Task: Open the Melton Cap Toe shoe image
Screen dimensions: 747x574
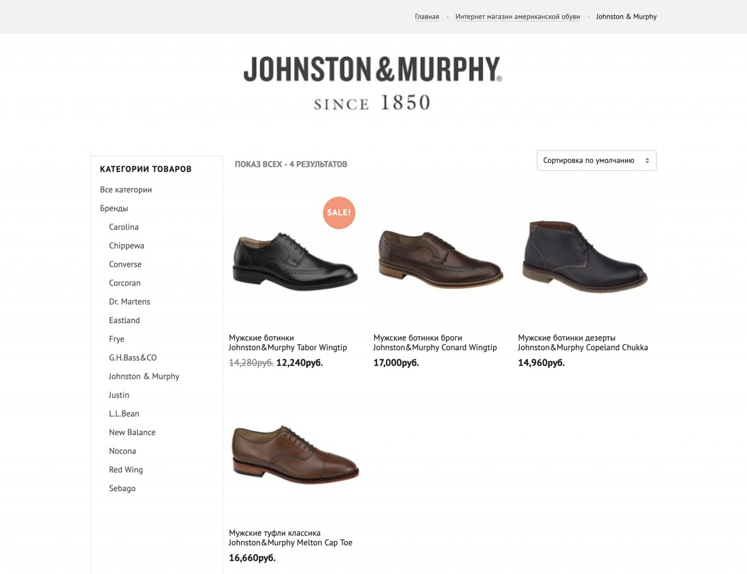Action: [x=295, y=452]
